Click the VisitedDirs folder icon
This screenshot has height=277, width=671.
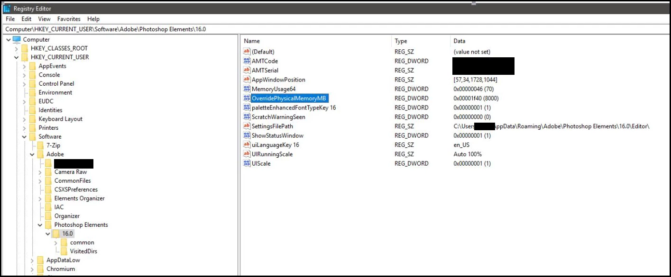(64, 251)
